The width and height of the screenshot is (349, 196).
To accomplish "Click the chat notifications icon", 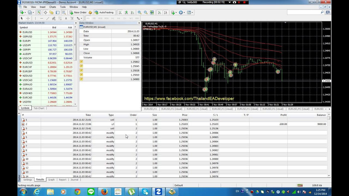I will click(328, 12).
